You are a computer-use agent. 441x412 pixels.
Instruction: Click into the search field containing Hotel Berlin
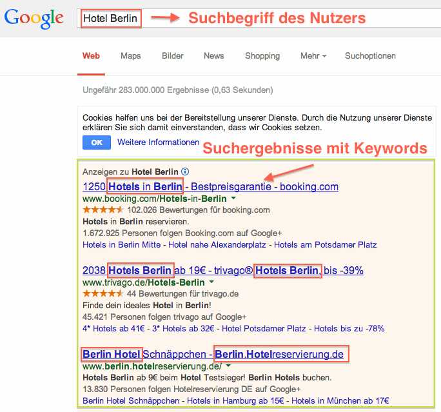click(x=259, y=18)
